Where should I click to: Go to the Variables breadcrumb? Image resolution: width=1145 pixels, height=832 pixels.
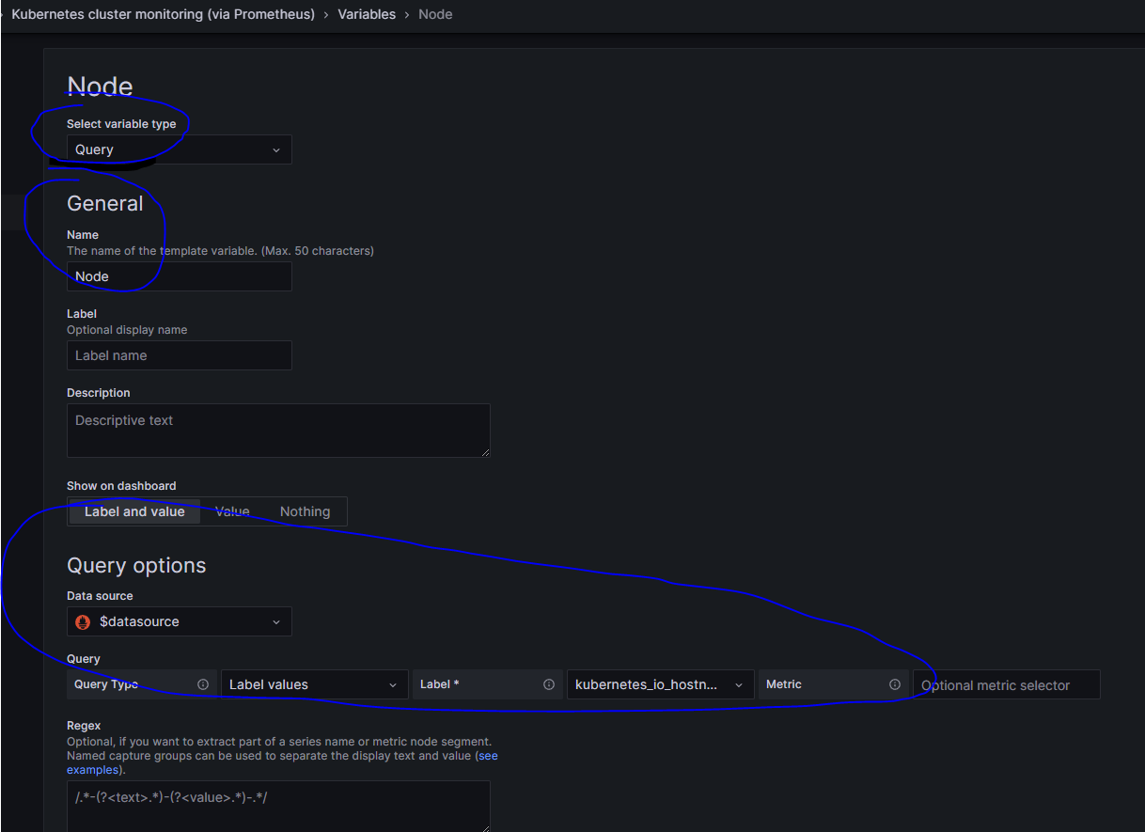[x=367, y=14]
